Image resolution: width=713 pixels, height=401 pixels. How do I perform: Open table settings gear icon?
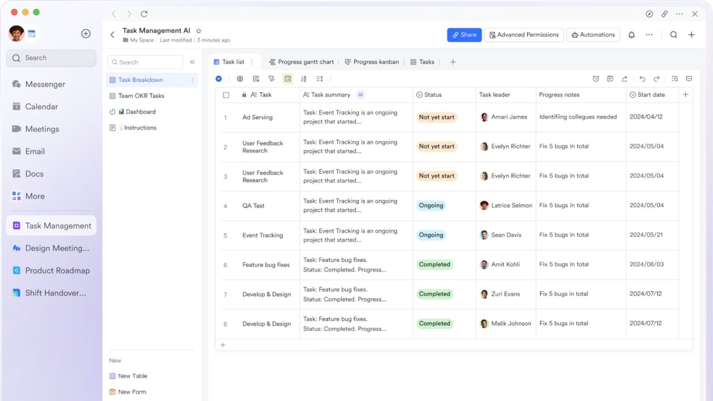(240, 78)
